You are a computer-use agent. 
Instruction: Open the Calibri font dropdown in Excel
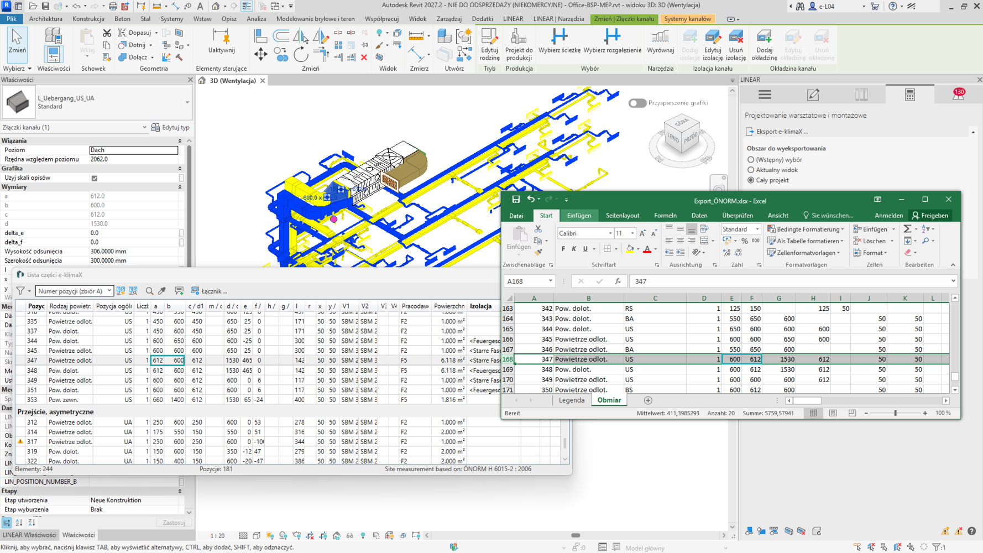[610, 233]
